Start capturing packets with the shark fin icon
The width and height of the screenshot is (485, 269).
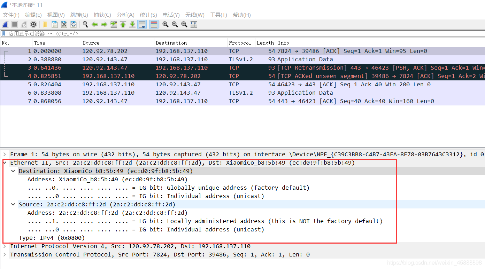(5, 24)
